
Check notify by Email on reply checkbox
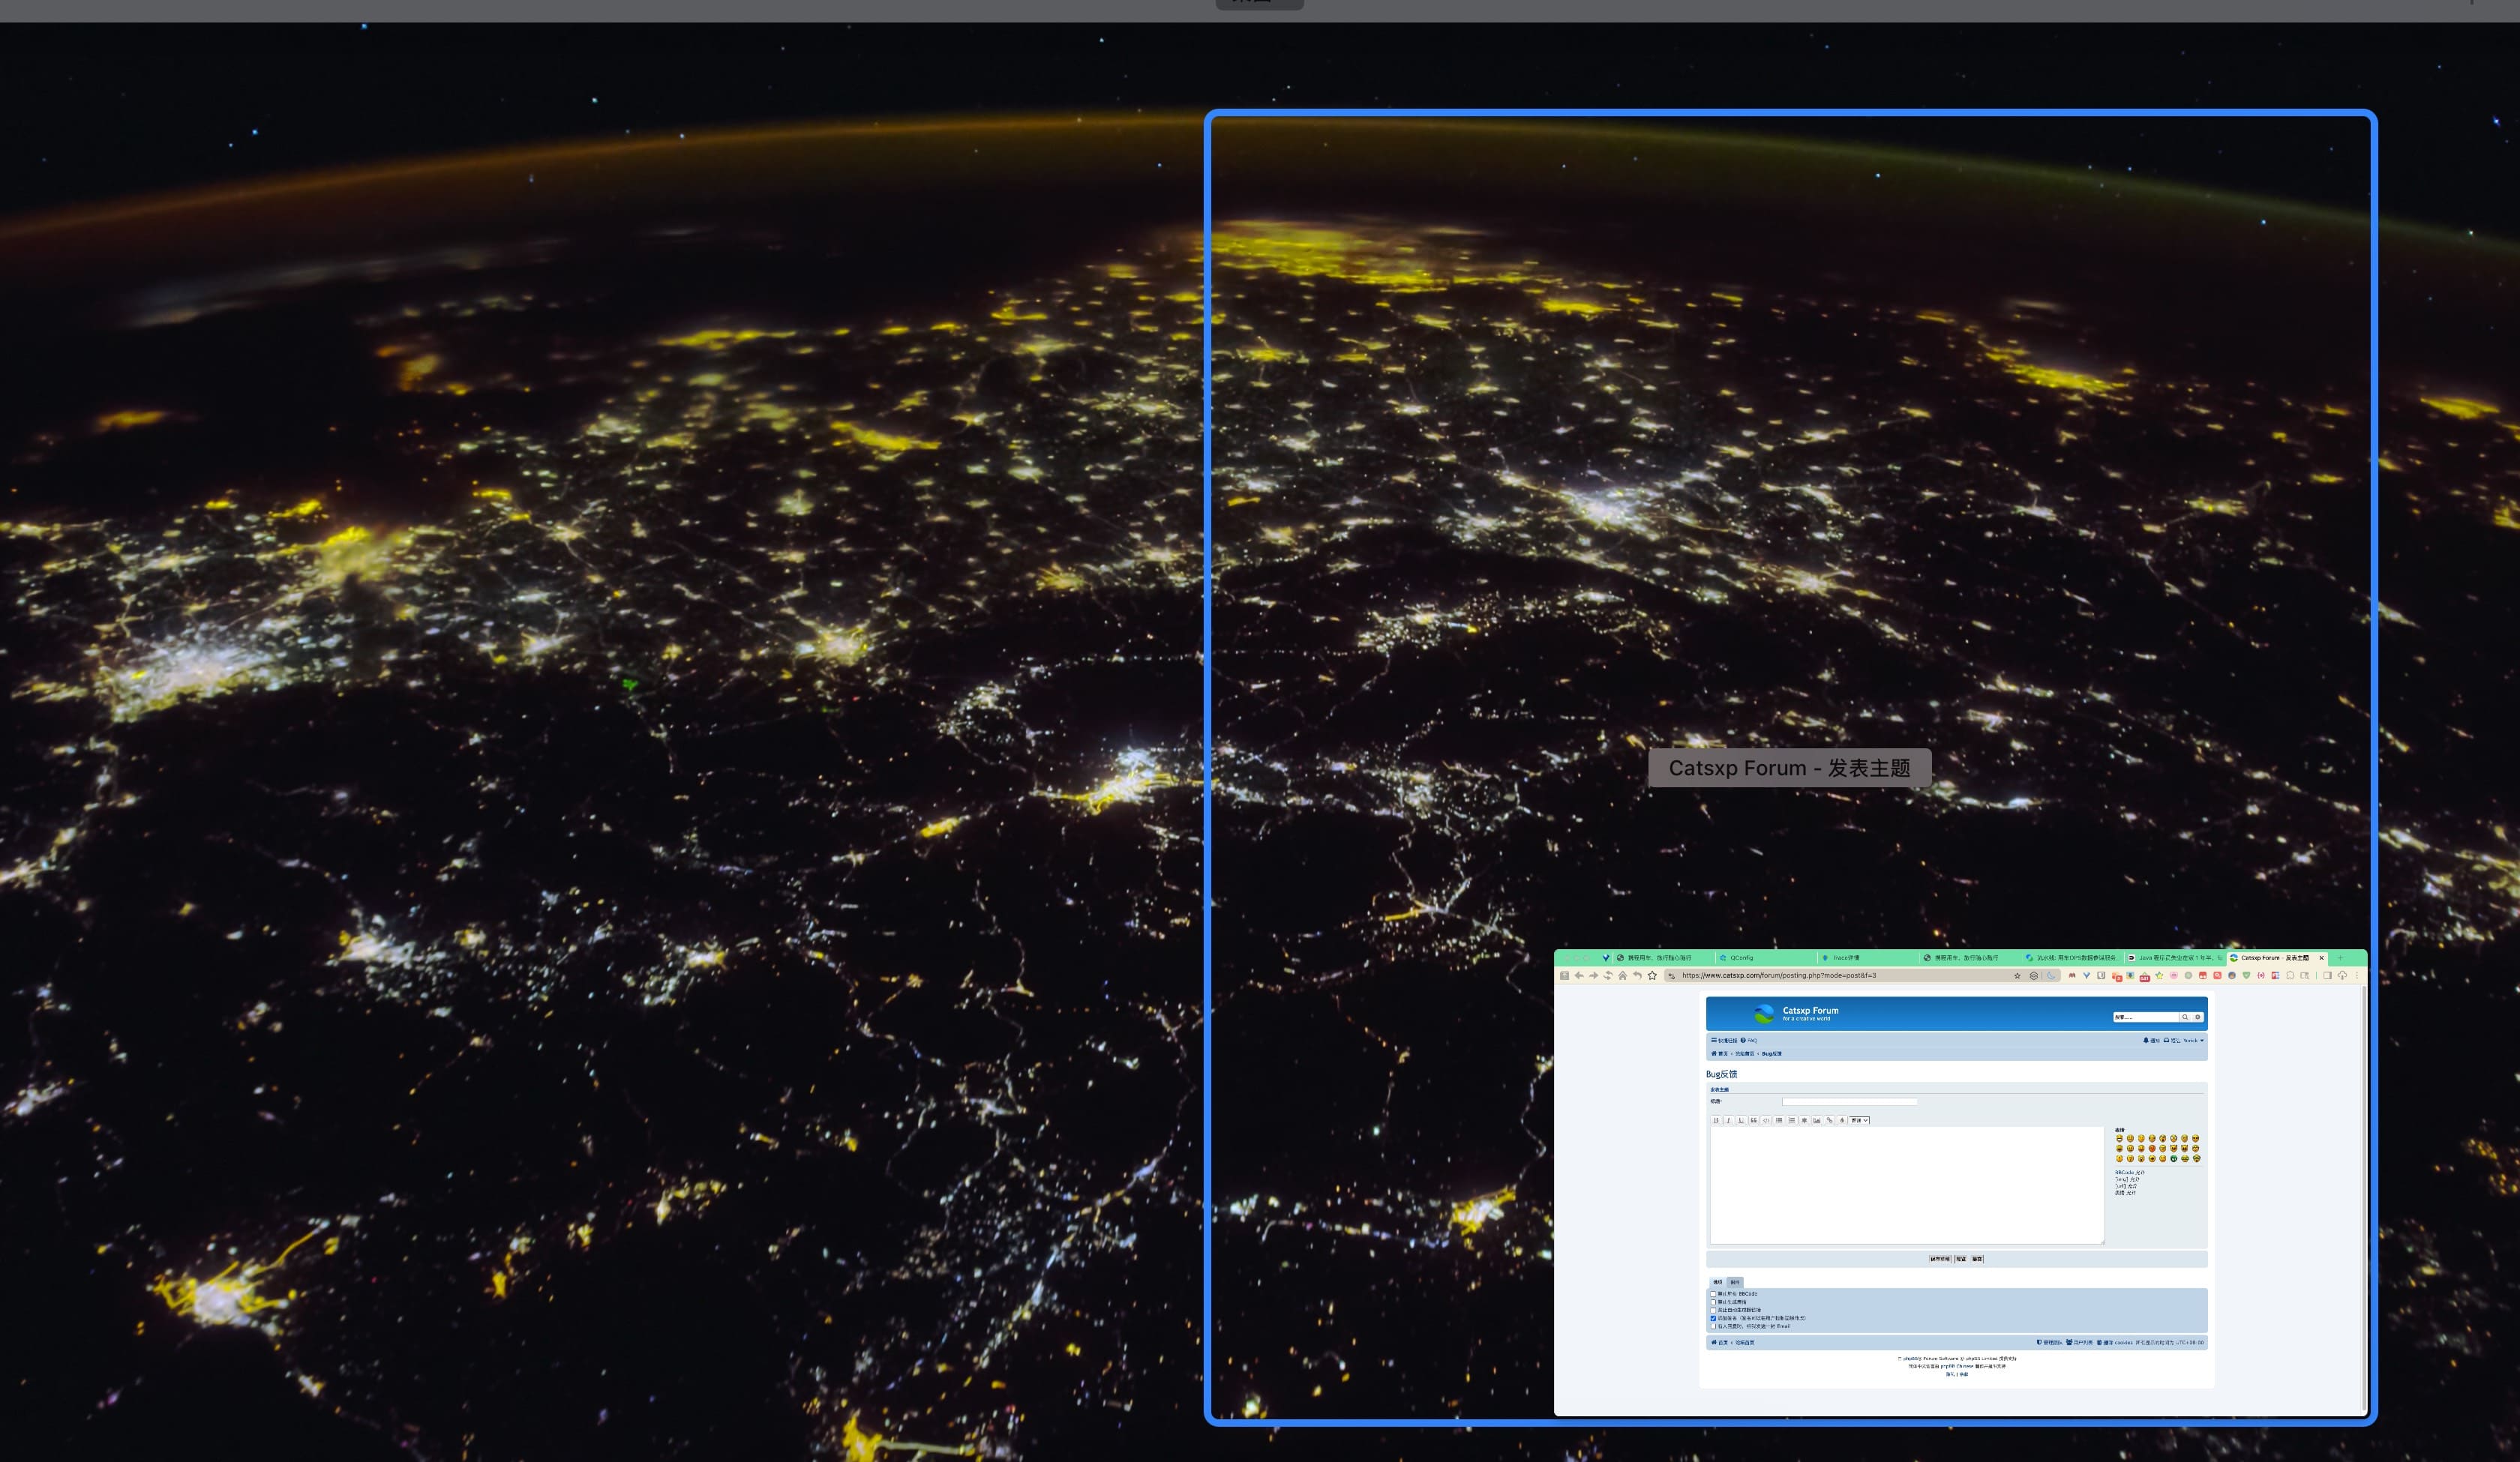pyautogui.click(x=1714, y=1326)
